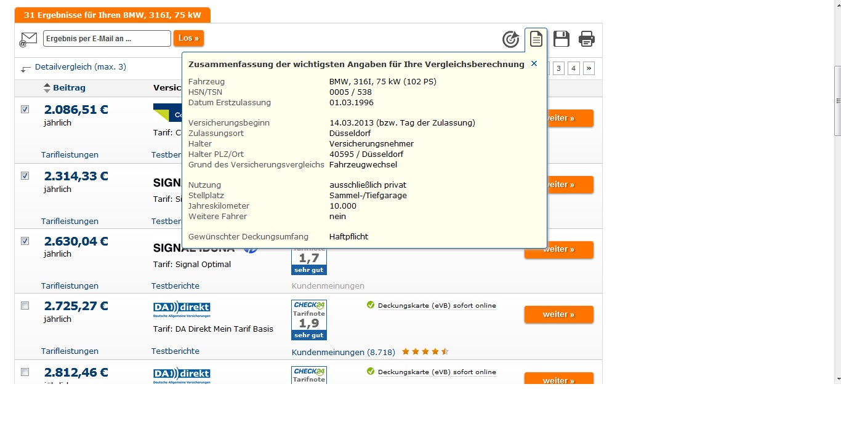Click DA Direkt logo in 2.812,46 € row

coord(182,375)
